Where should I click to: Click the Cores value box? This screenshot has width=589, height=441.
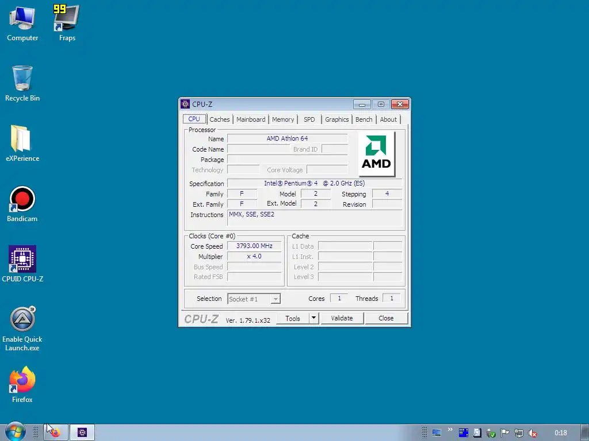coord(339,299)
